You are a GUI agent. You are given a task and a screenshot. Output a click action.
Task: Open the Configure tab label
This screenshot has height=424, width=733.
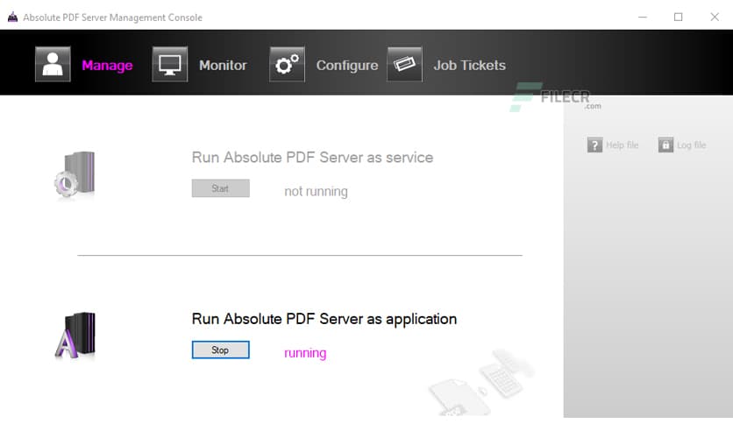[347, 65]
